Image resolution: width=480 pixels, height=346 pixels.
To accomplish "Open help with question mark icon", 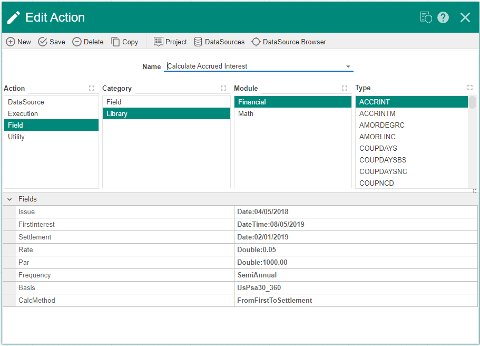I will point(443,17).
